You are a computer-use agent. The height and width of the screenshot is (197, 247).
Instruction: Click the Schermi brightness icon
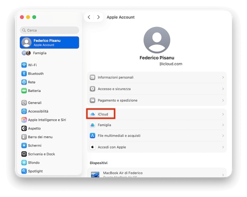click(24, 146)
